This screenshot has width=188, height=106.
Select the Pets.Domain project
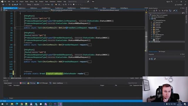[157, 42]
